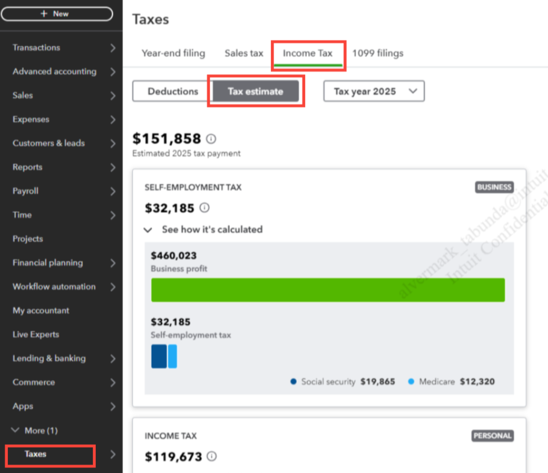This screenshot has height=473, width=548.
Task: Click the Medicare legend dot
Action: (411, 381)
